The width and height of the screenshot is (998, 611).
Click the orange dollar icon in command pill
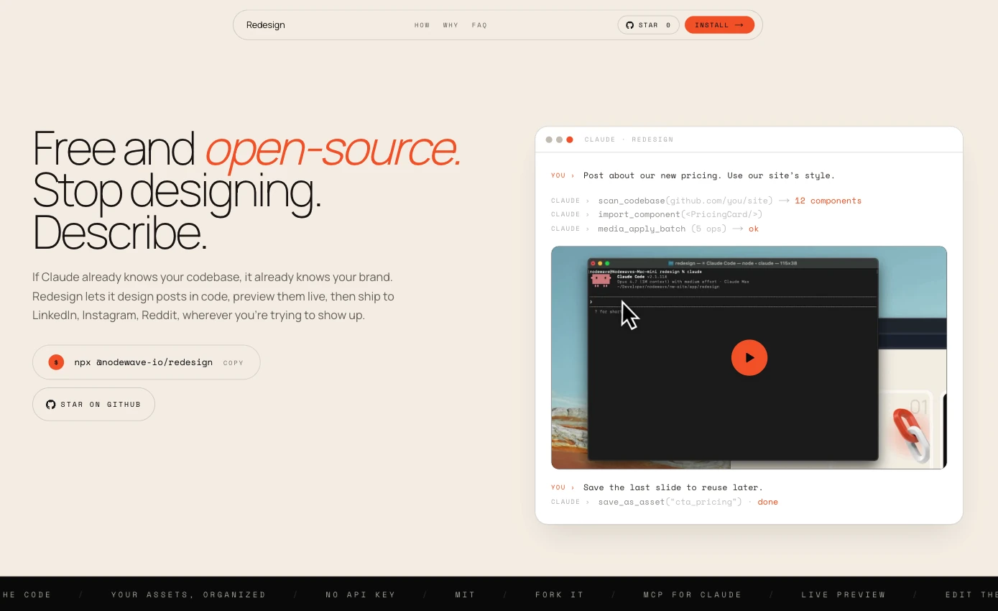[56, 362]
